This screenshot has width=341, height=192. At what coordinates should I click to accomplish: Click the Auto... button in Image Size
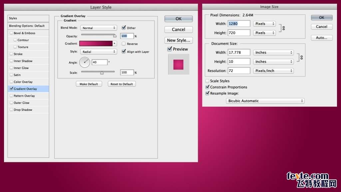point(321,38)
